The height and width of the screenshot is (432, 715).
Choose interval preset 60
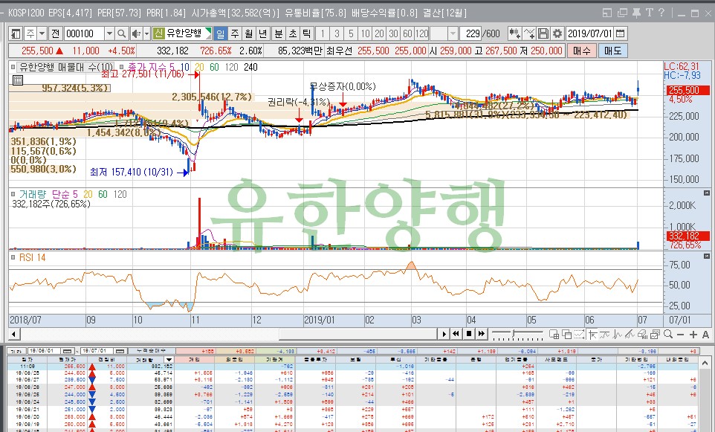(407, 33)
